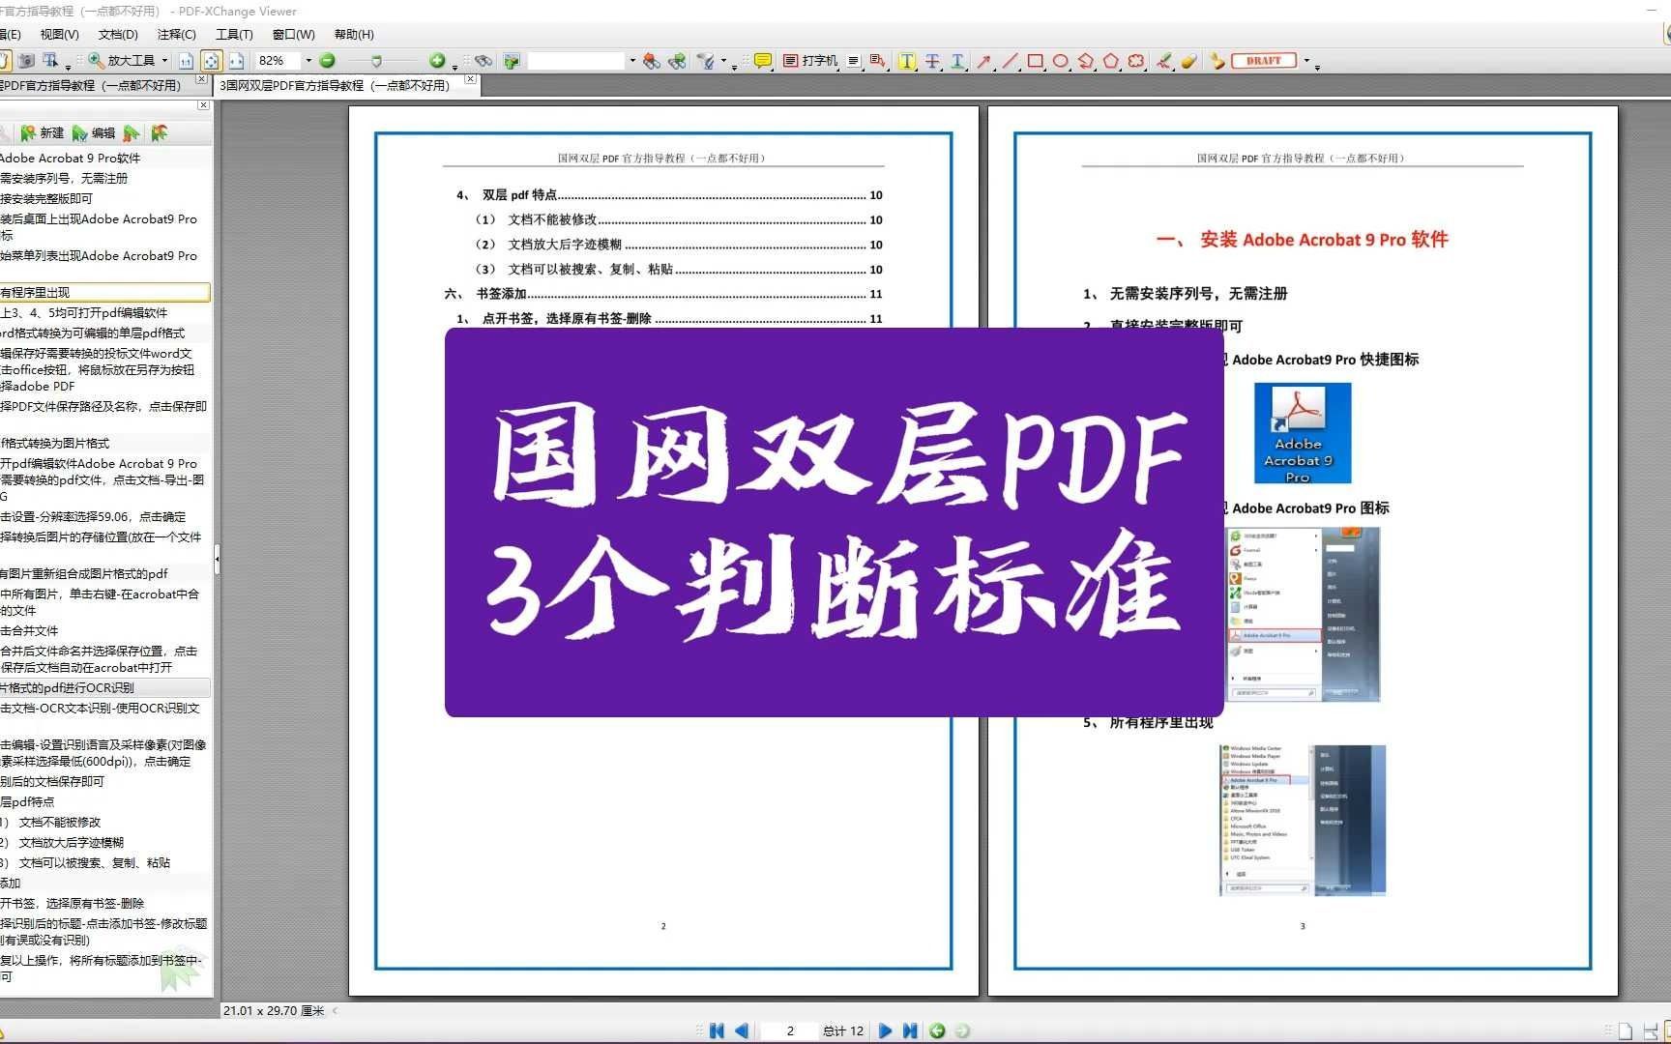Select the callout tool

click(x=878, y=61)
